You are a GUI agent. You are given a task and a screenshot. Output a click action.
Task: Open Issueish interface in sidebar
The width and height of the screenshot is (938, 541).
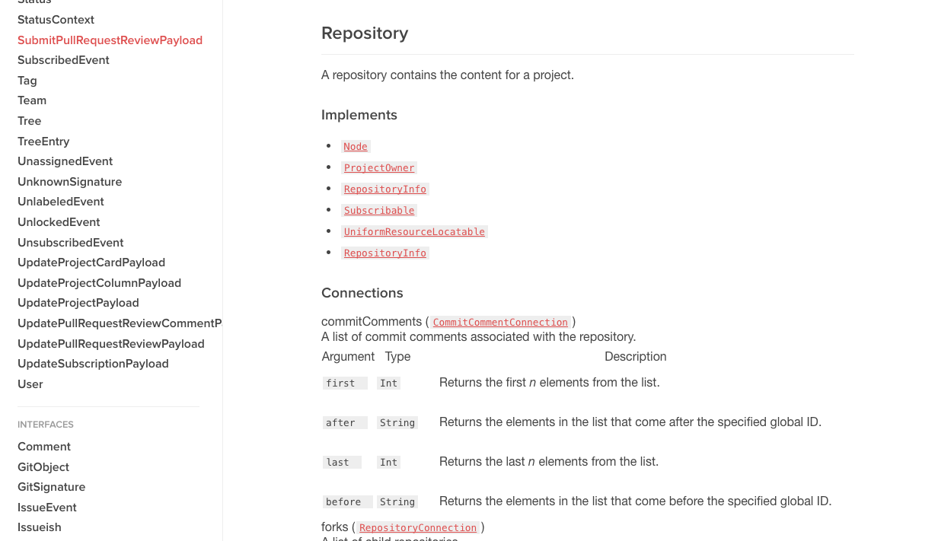coord(40,527)
